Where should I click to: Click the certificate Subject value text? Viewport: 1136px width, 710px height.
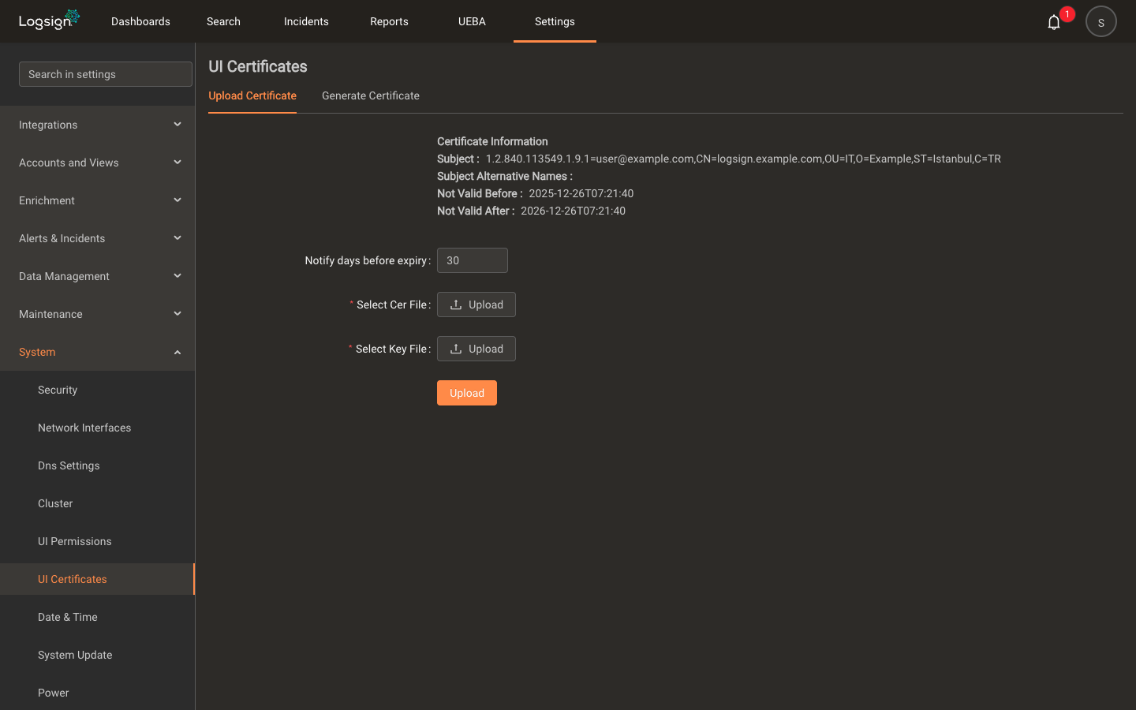[743, 159]
